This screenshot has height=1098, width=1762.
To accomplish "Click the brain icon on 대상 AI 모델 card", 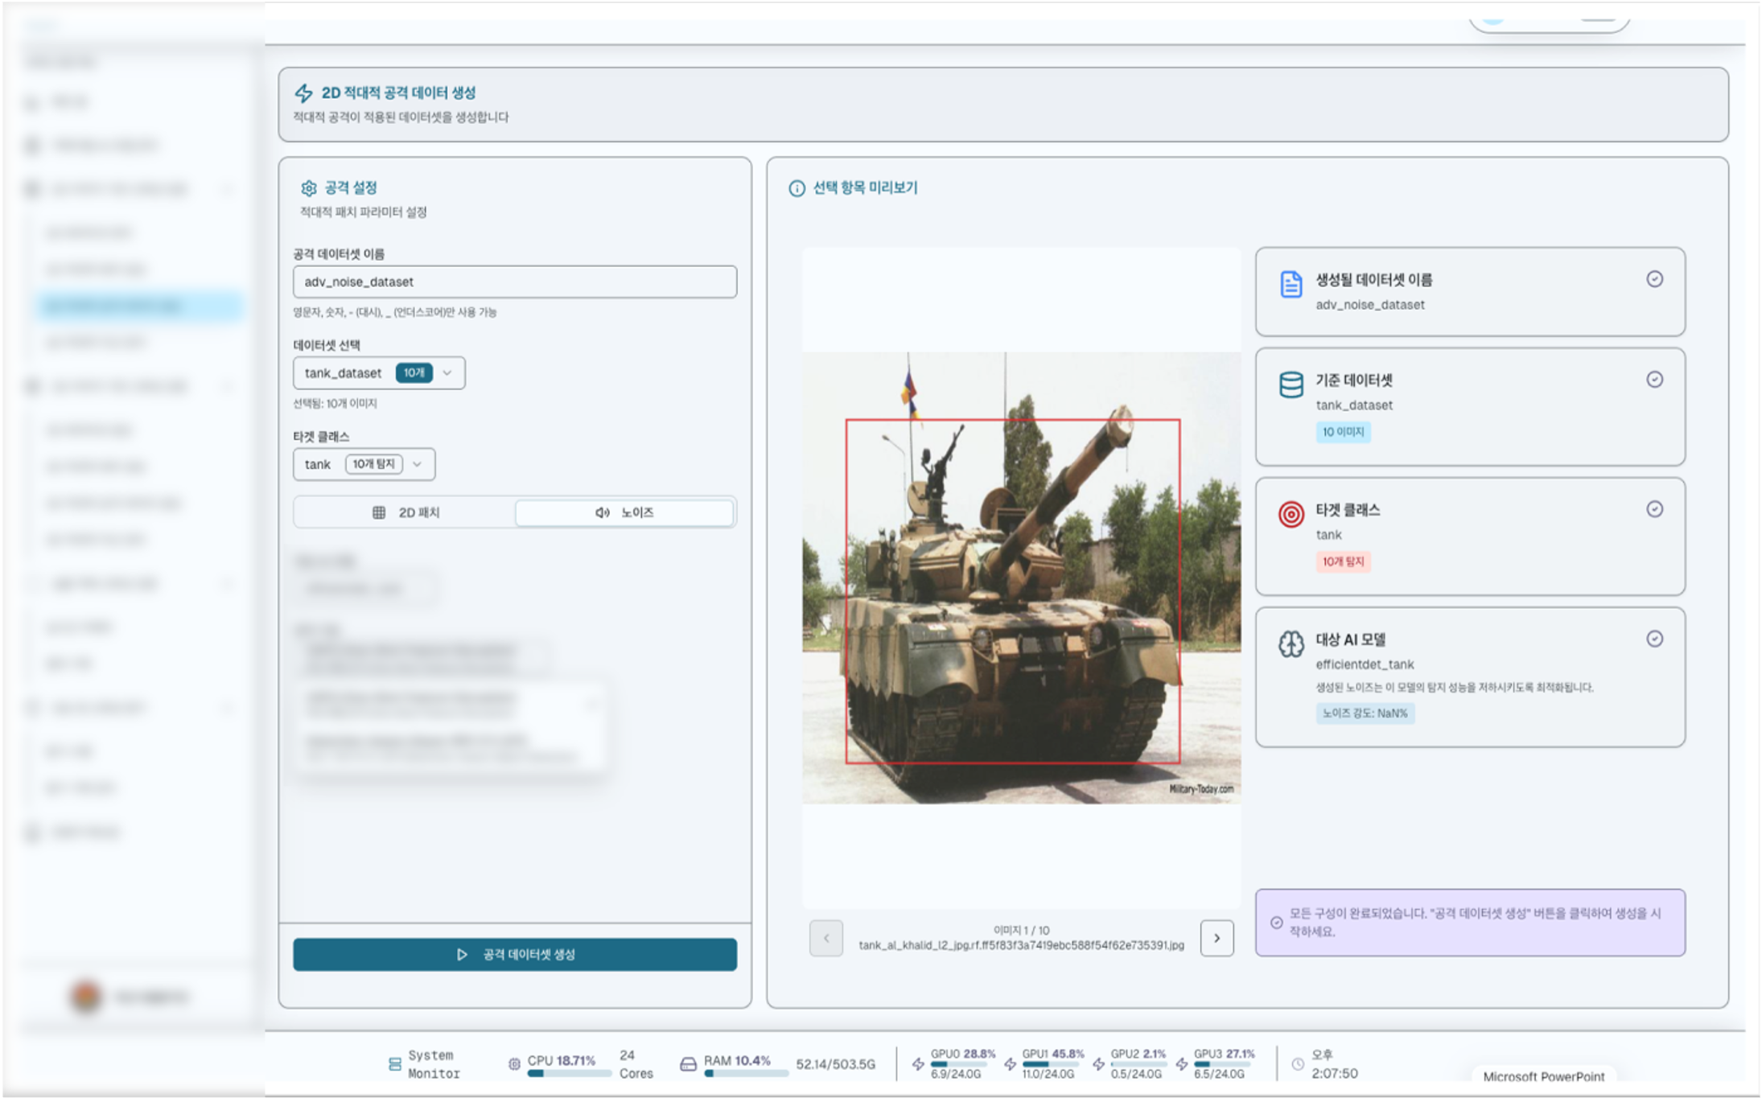I will click(1291, 644).
